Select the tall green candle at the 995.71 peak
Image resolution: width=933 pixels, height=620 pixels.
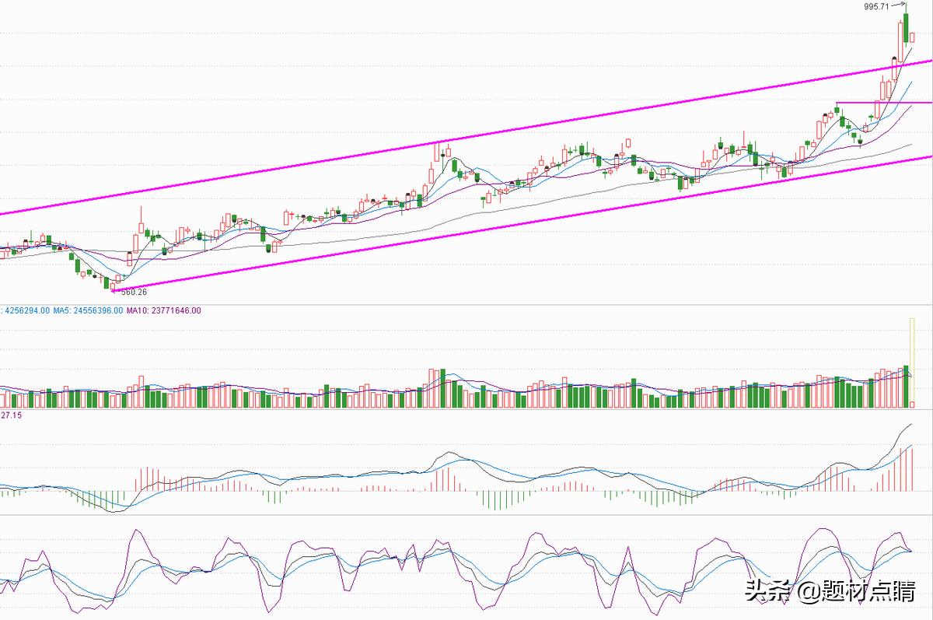coord(906,26)
